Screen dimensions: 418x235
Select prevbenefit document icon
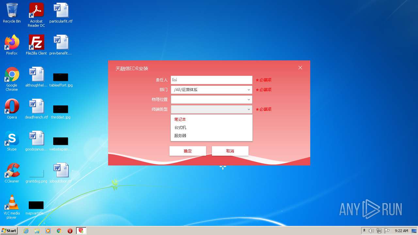click(x=61, y=45)
